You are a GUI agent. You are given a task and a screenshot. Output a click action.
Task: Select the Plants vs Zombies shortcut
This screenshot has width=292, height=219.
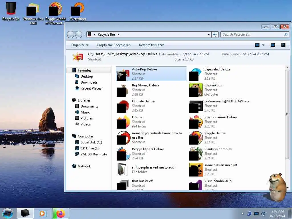(x=224, y=154)
